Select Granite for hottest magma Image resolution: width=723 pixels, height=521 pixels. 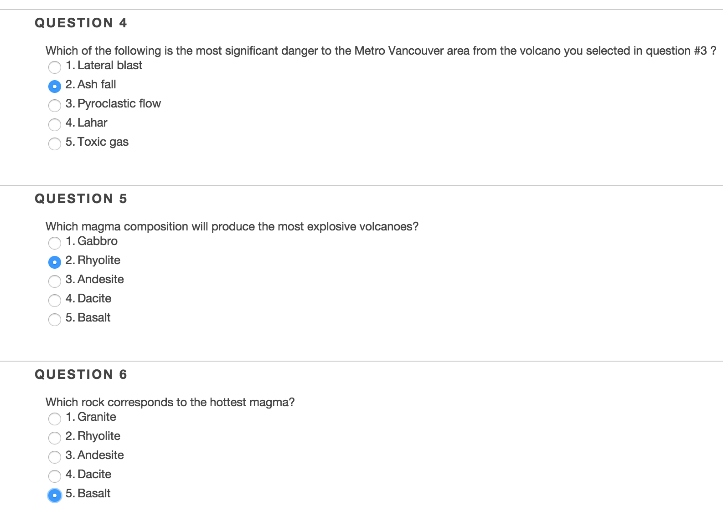coord(55,419)
